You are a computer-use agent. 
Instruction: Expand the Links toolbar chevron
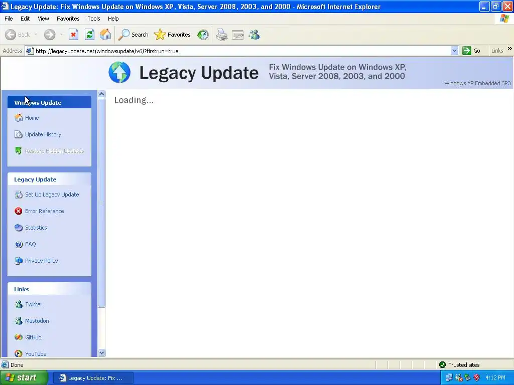pos(510,49)
